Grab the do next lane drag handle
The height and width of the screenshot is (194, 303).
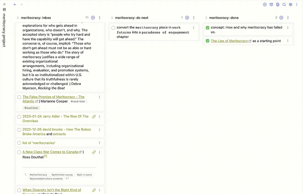click(x=112, y=18)
